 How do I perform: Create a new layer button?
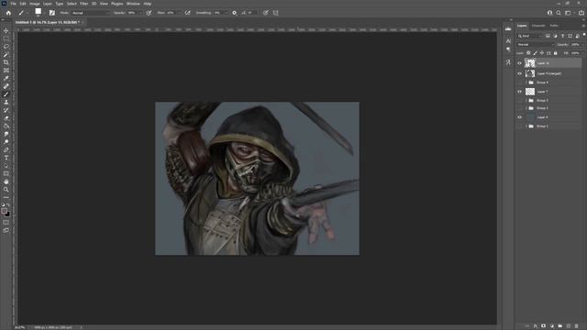[569, 326]
